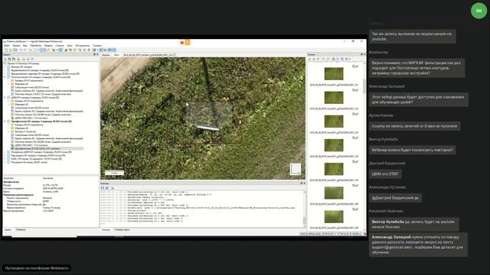Collapse the ЦММ chunk in project tree
The width and height of the screenshot is (490, 275).
click(x=5, y=98)
